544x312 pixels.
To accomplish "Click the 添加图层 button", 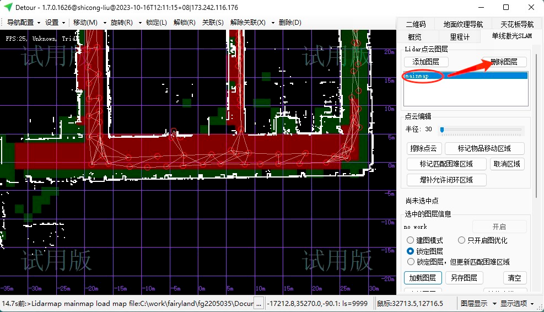I will pyautogui.click(x=425, y=62).
